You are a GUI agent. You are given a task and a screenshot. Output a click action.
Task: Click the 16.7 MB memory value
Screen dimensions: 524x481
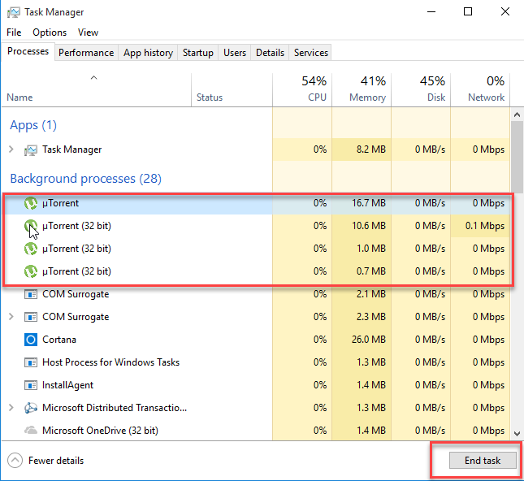click(x=369, y=203)
